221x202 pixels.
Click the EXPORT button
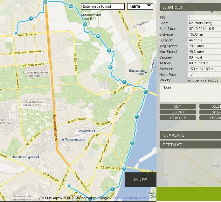178,112
